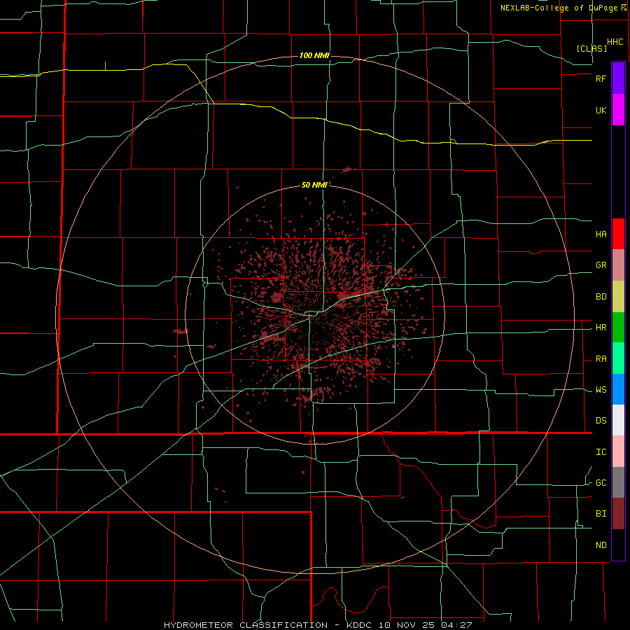Select the BD yellow legend swatch
The width and height of the screenshot is (630, 630).
click(618, 297)
